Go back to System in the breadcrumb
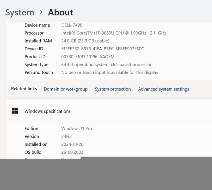The height and width of the screenshot is (190, 212). (20, 13)
